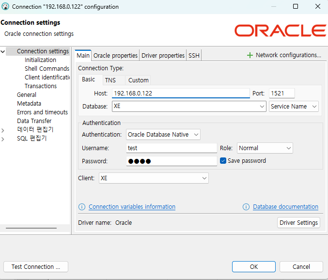The height and width of the screenshot is (280, 328).
Task: Maximize the configuration dialog window
Action: [296, 6]
